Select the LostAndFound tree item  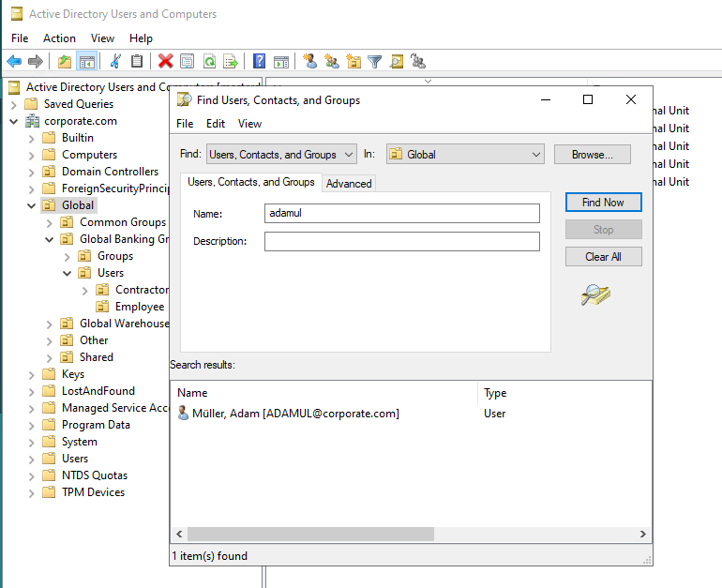[98, 391]
